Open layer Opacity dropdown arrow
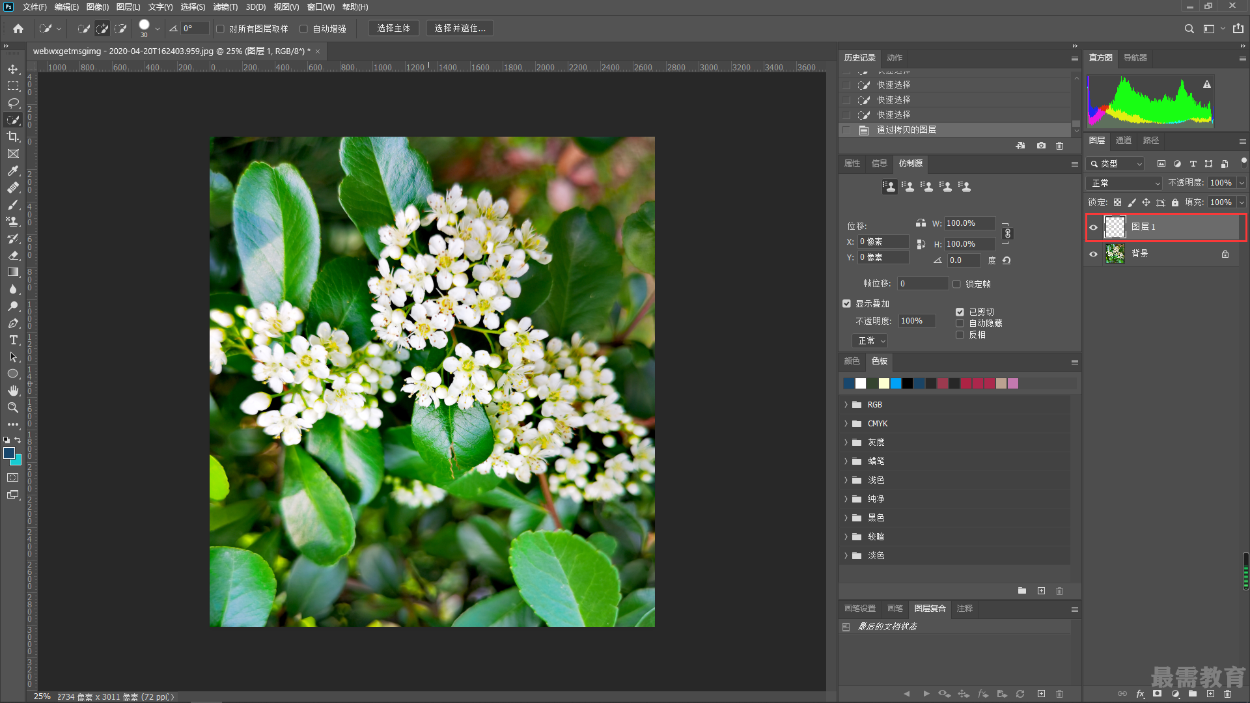 point(1242,183)
